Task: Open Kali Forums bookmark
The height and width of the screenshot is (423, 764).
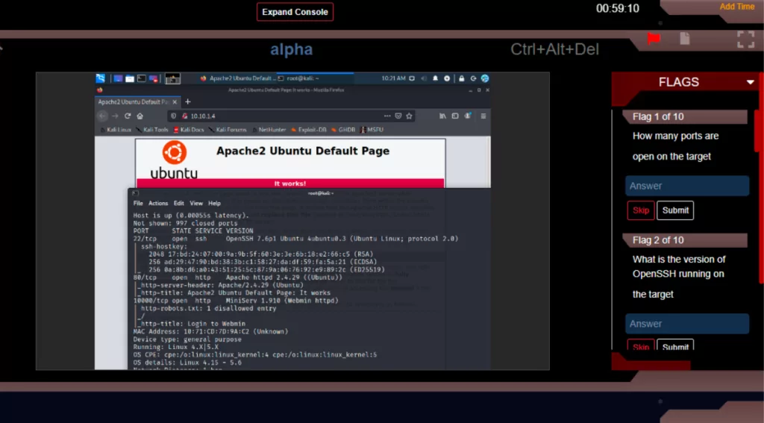Action: coord(228,130)
